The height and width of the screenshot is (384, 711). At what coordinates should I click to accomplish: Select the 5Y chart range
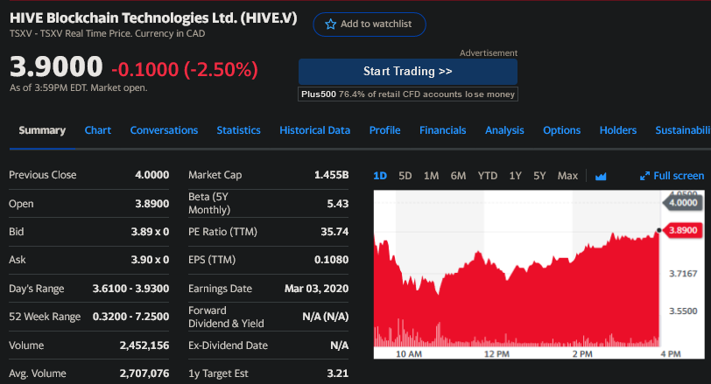[x=539, y=176]
